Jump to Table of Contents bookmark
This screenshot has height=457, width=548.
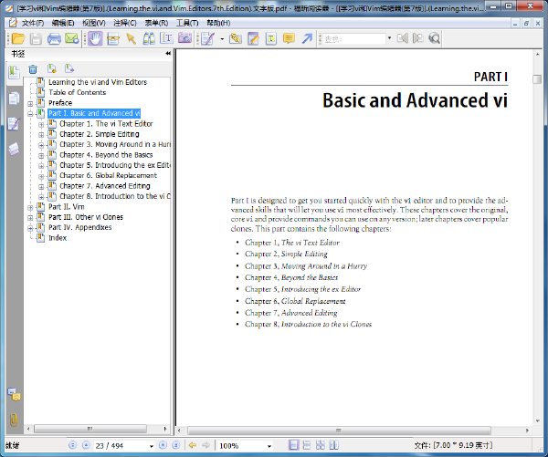click(x=78, y=92)
